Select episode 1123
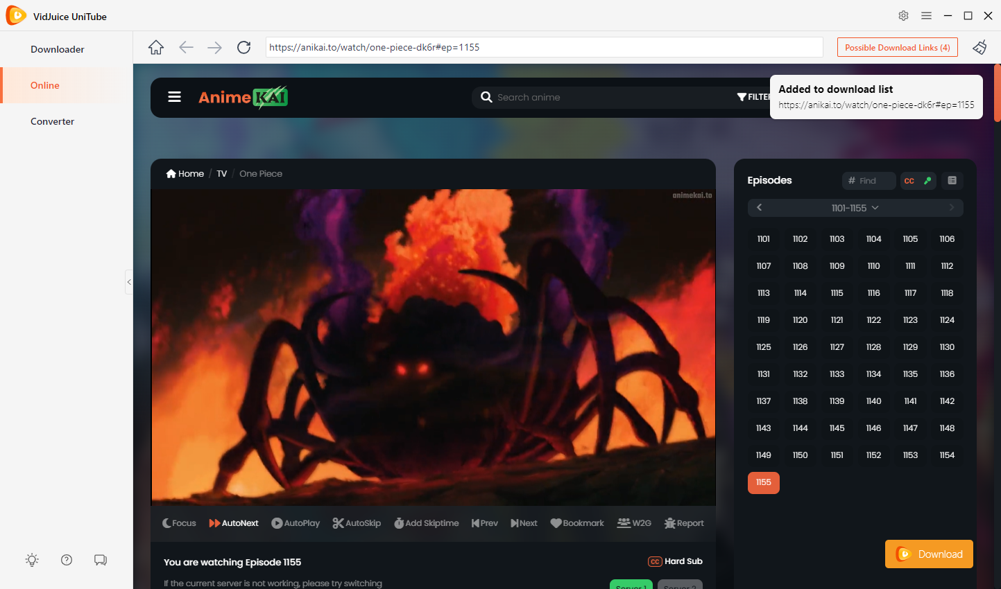Image resolution: width=1001 pixels, height=589 pixels. (x=910, y=320)
